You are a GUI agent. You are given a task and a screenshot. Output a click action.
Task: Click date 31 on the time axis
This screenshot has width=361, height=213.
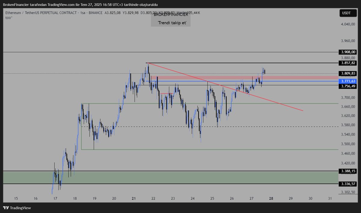click(330, 199)
